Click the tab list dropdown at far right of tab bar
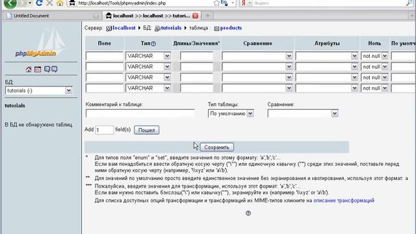 [411, 16]
